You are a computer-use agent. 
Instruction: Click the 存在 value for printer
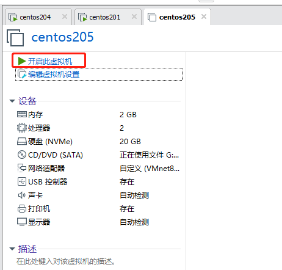(127, 209)
